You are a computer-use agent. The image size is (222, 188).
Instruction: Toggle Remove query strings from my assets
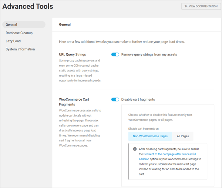(x=115, y=54)
